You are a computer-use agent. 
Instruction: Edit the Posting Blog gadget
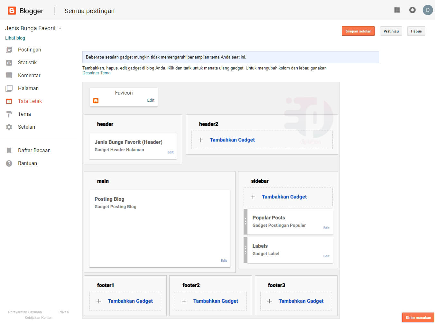click(x=224, y=261)
